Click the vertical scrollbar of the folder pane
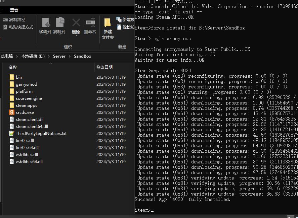The width and height of the screenshot is (298, 218). coord(1,150)
